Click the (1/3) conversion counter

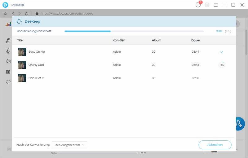[228, 31]
